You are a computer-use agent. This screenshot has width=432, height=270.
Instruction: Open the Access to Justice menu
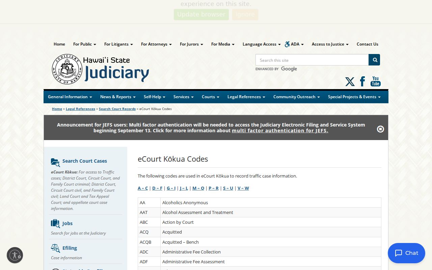pyautogui.click(x=330, y=44)
